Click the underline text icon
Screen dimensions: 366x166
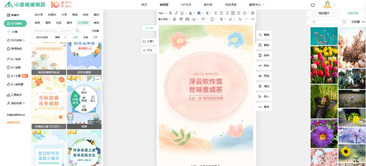pyautogui.click(x=182, y=13)
